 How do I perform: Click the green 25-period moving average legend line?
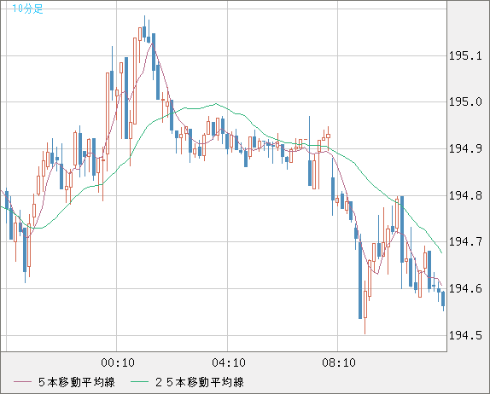pos(139,382)
